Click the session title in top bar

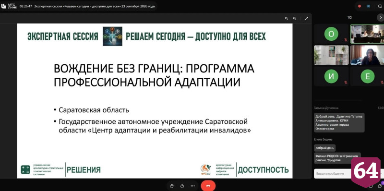[x=95, y=6]
